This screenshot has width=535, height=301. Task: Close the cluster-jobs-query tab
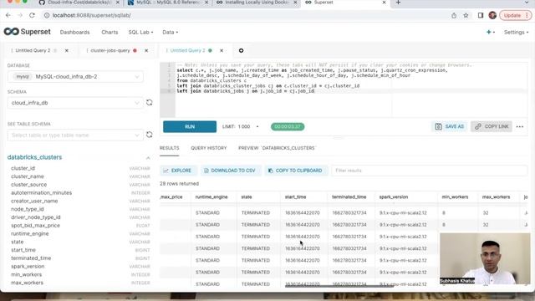click(x=146, y=50)
